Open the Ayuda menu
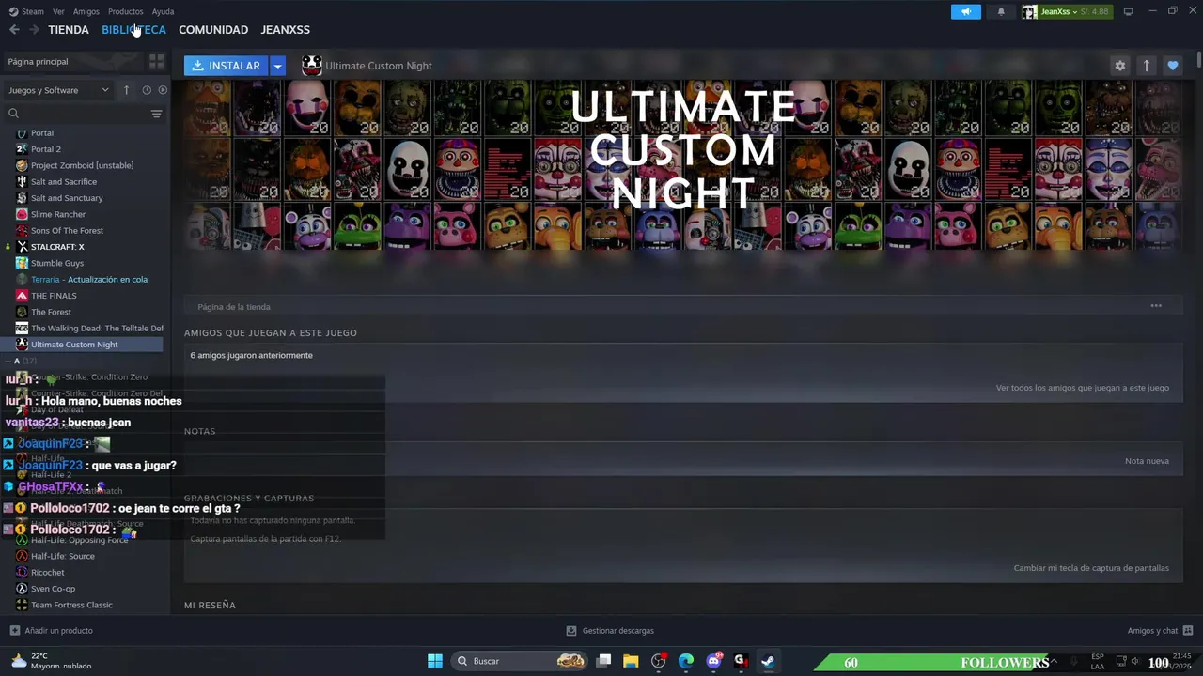The width and height of the screenshot is (1203, 676). [163, 11]
